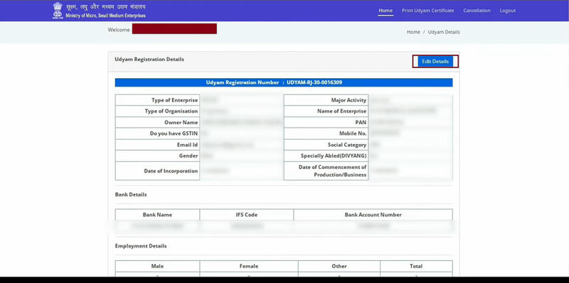This screenshot has height=283, width=569.
Task: Open Print Udyam Certificate menu
Action: coord(428,11)
